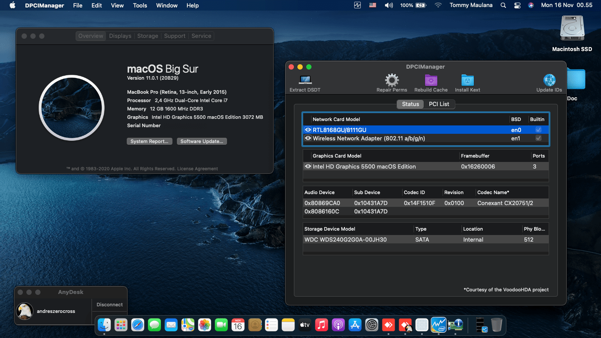The image size is (601, 338).
Task: Toggle the eye icon next to RTL8168GU/8111GU
Action: [308, 129]
